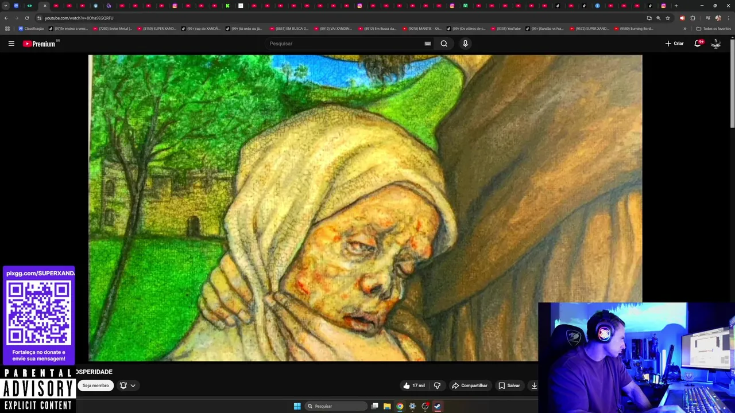The width and height of the screenshot is (735, 413).
Task: Open the Chrome extensions puzzle icon
Action: (x=693, y=18)
